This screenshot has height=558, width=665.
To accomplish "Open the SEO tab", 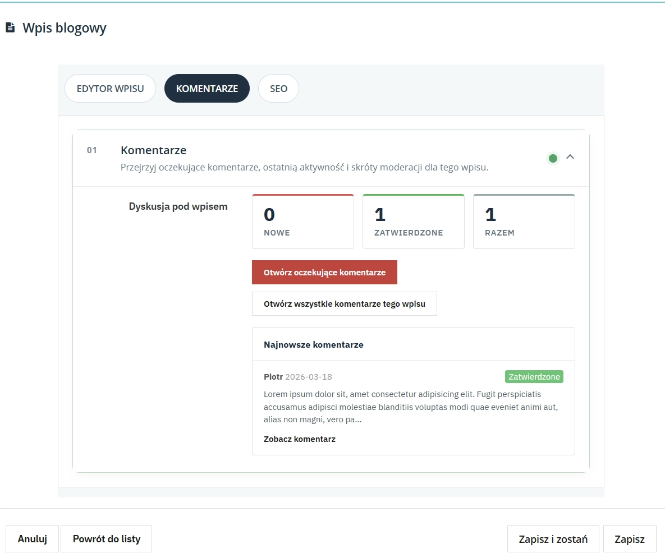I will (x=278, y=88).
